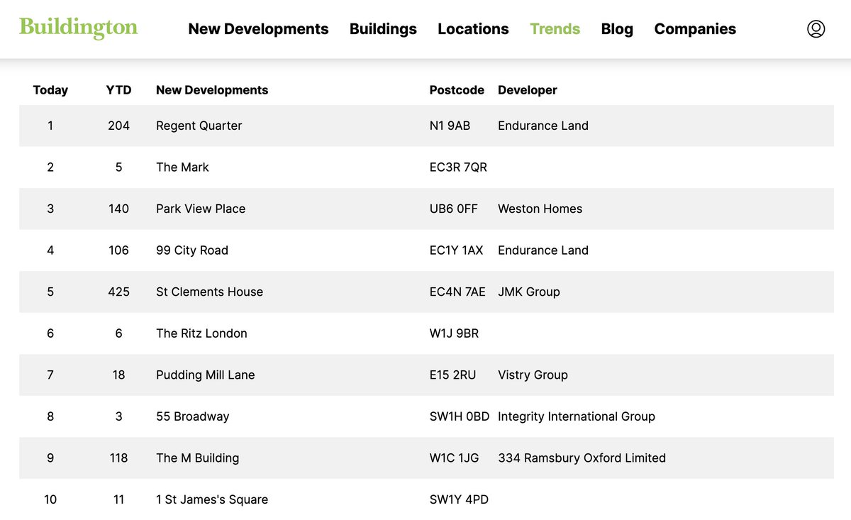Viewport: 851px width, 520px height.
Task: Click Today rank 7 for Pudding Mill Lane
Action: [x=50, y=375]
